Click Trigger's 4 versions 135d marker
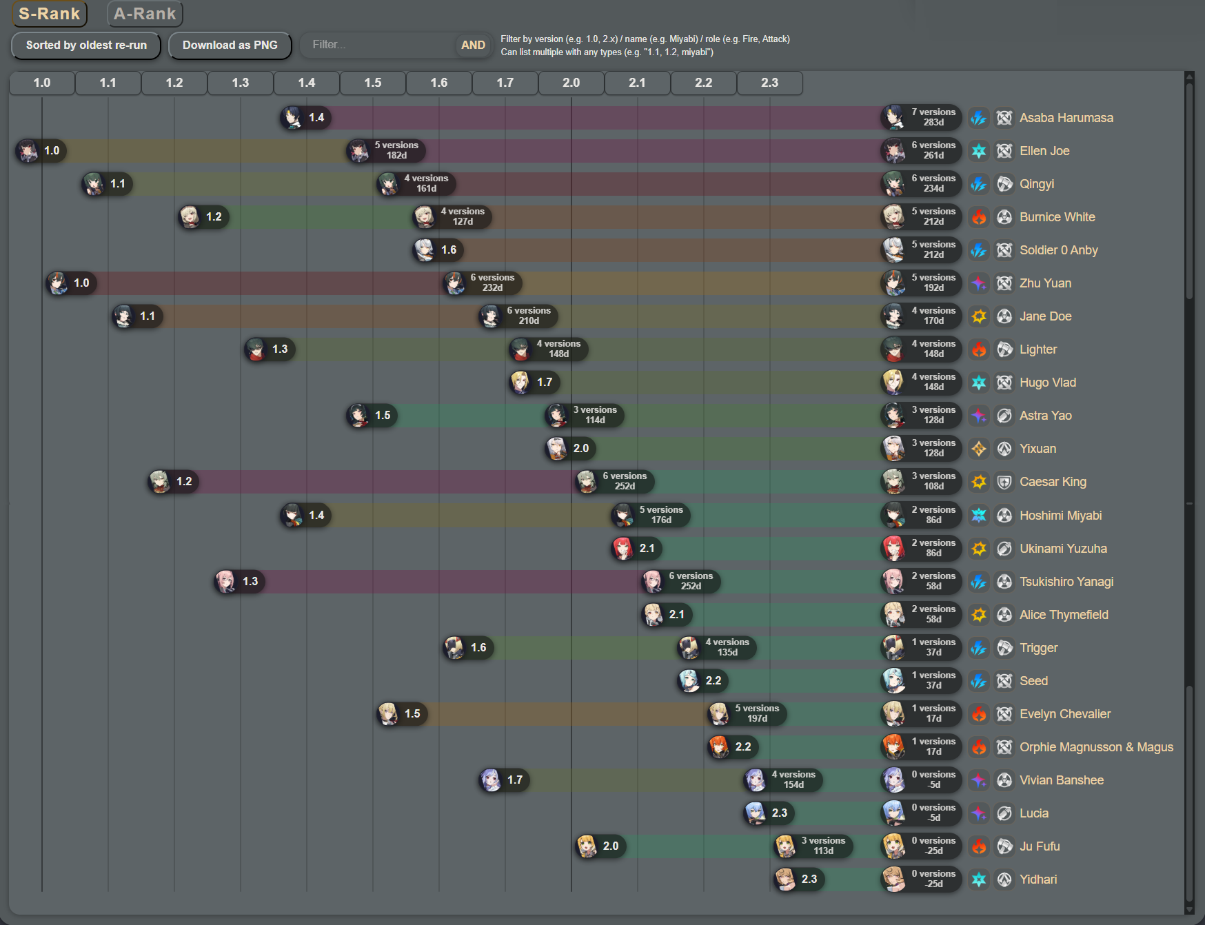Screen dimensions: 1205x925 pos(717,648)
